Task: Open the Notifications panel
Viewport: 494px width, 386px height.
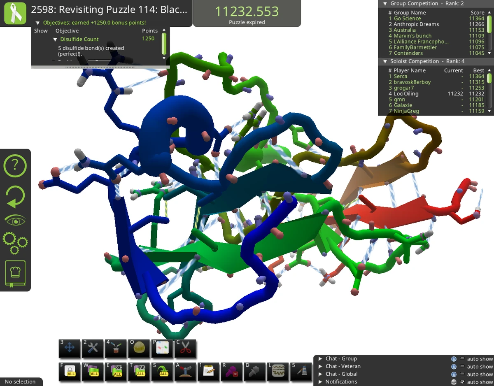Action: click(321, 381)
